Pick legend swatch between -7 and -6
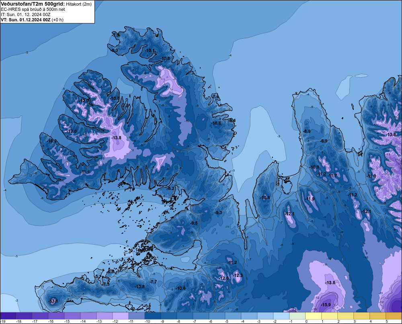This screenshot has width=402, height=324. click(x=201, y=316)
